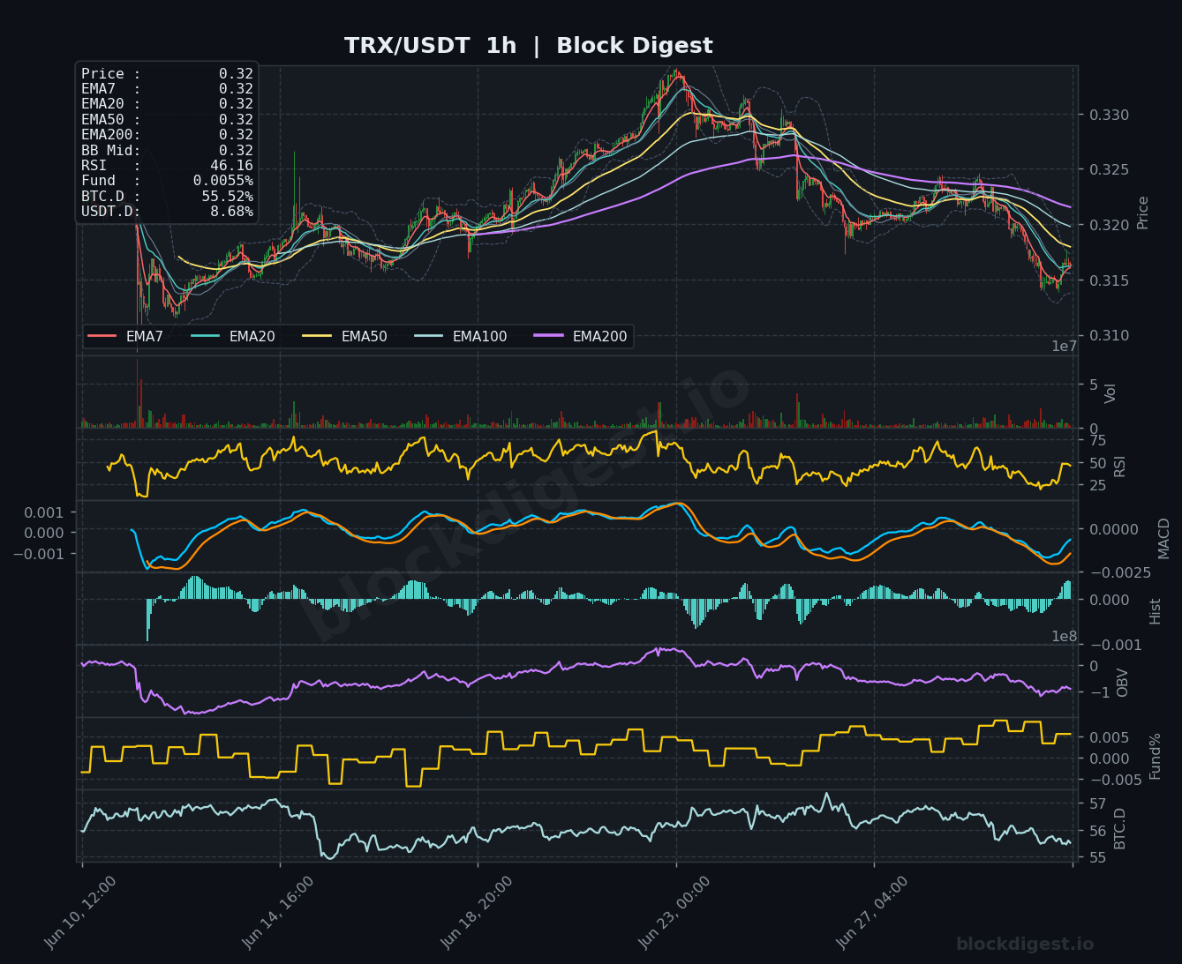Click the Jun 18, 20:00 date label
Screen dimensions: 1182x964
(x=476, y=913)
